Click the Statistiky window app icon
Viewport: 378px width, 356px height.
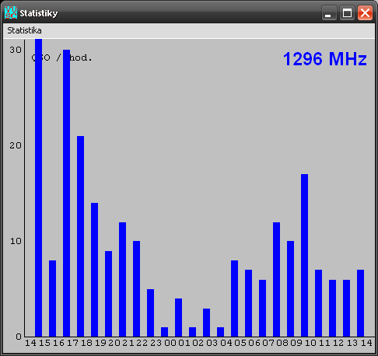(11, 12)
